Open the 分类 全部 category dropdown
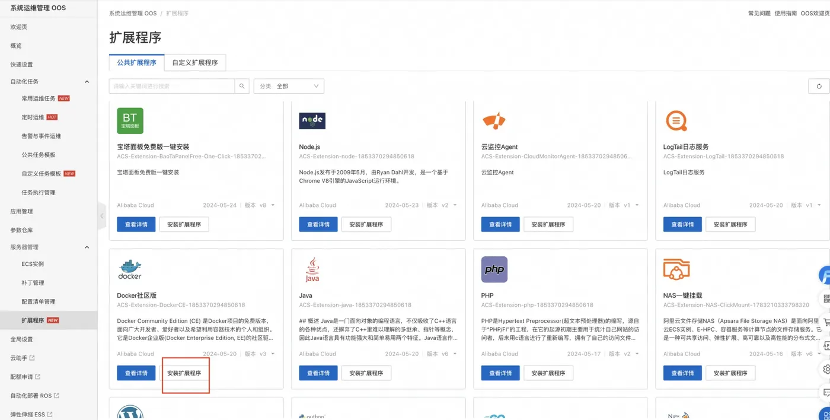The height and width of the screenshot is (420, 830). pos(289,86)
